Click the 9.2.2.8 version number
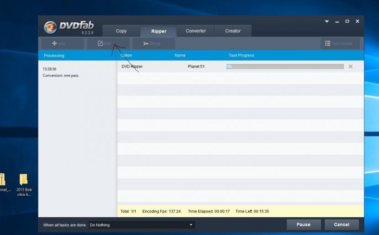This screenshot has width=379, height=235. 87,32
